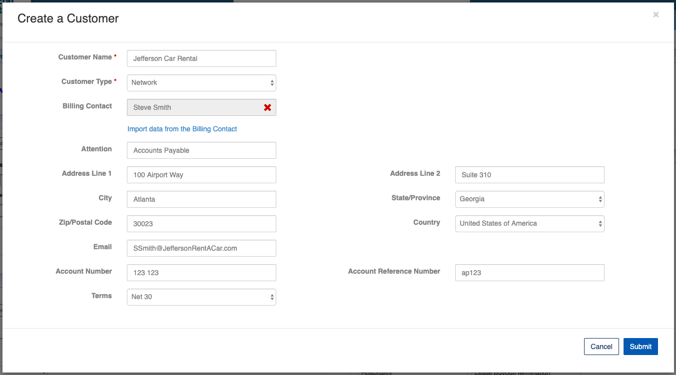Select the Account Number field
The height and width of the screenshot is (375, 676).
[x=201, y=273]
